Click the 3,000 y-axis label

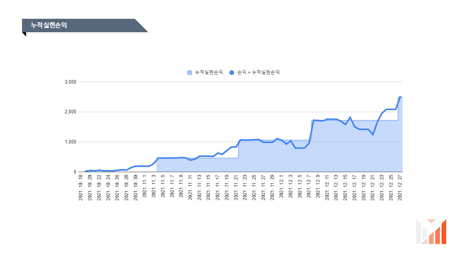pyautogui.click(x=71, y=82)
